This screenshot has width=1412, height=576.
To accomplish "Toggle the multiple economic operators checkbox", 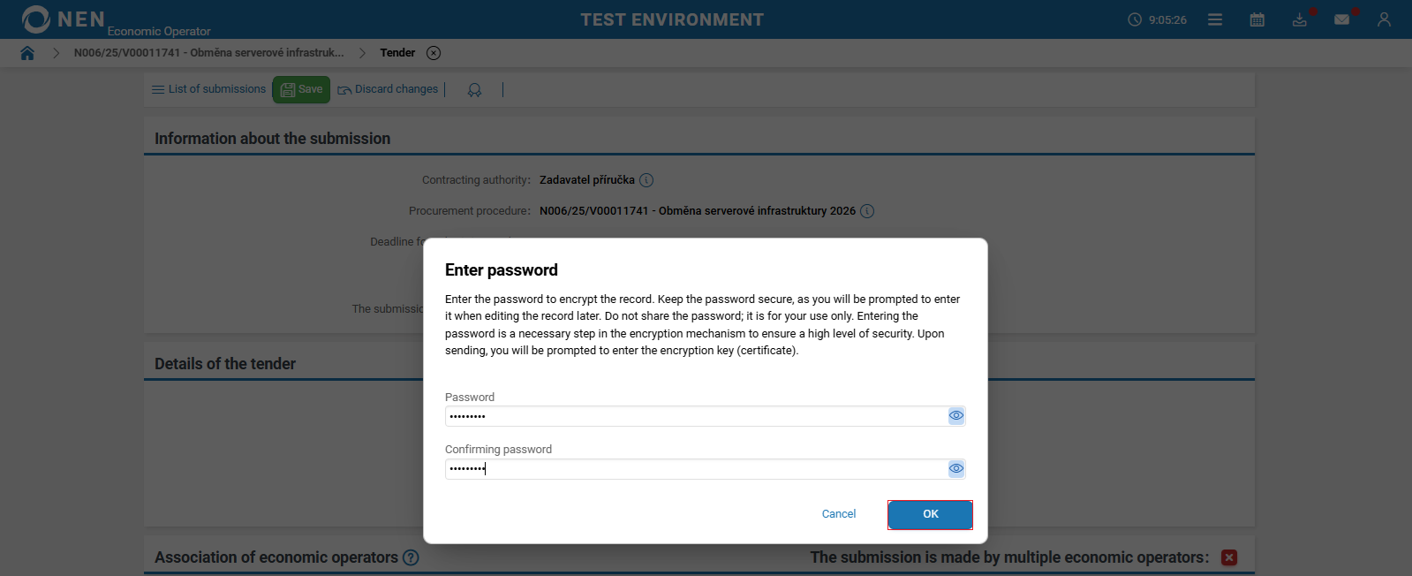I will [x=1229, y=557].
